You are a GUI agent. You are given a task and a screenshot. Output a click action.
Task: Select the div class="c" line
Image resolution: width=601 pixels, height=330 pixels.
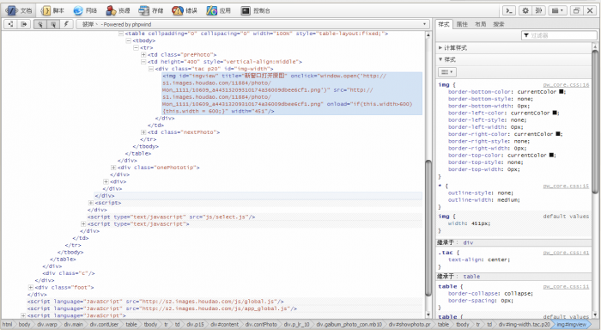[x=69, y=273]
